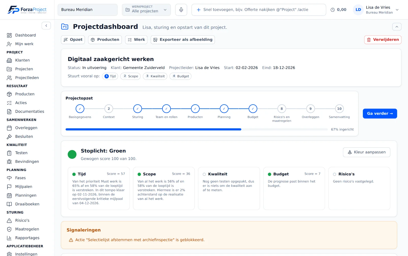Click the blocked action signalering message

click(140, 240)
